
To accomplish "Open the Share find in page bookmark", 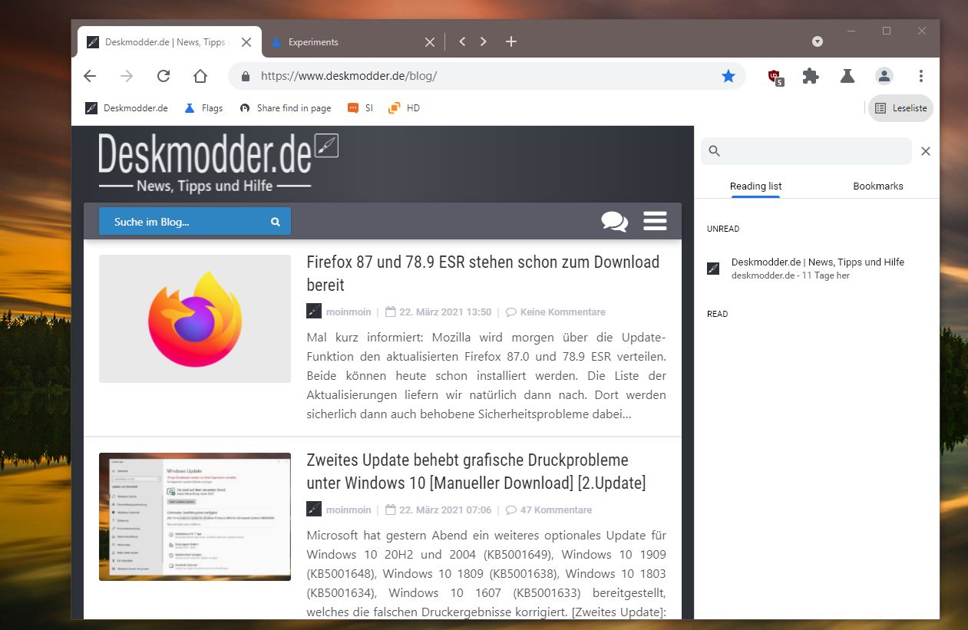I will pyautogui.click(x=286, y=108).
